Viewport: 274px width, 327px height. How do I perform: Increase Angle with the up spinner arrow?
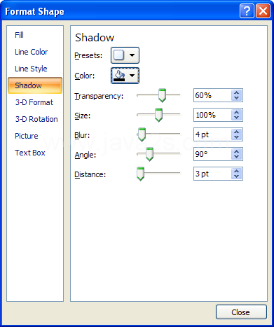pyautogui.click(x=237, y=151)
